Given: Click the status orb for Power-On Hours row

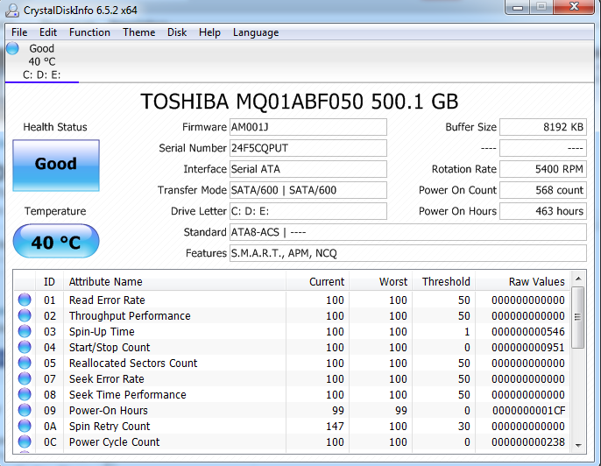Looking at the screenshot, I should coord(25,411).
